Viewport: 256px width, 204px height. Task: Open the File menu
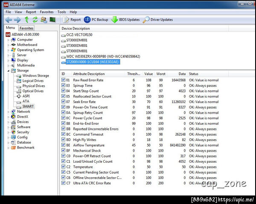(8, 12)
